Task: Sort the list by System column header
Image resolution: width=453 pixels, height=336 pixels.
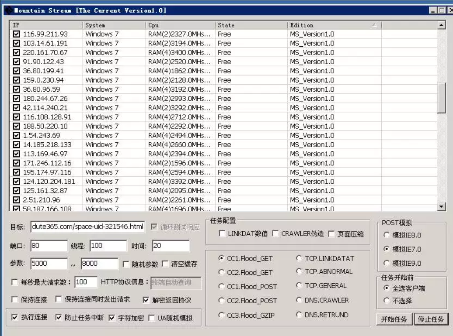Action: pyautogui.click(x=114, y=25)
